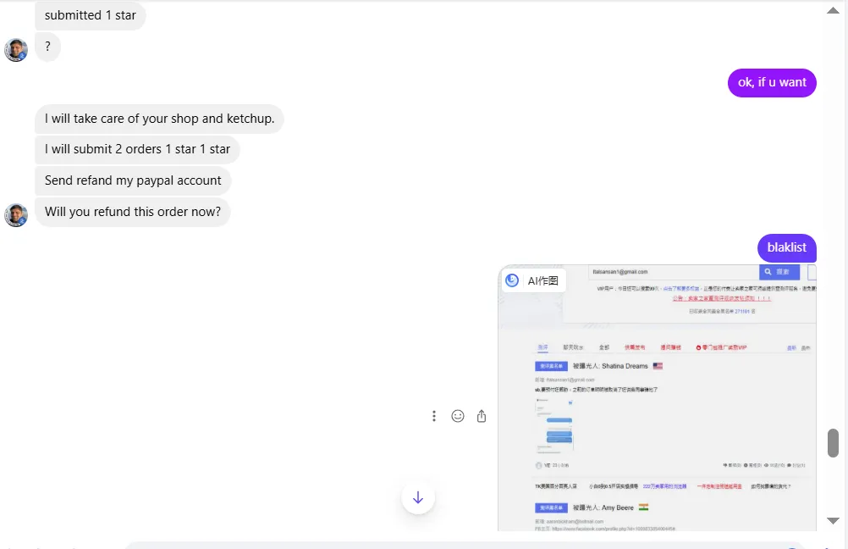Click the scrollbar down arrow
848x549 pixels.
(833, 520)
